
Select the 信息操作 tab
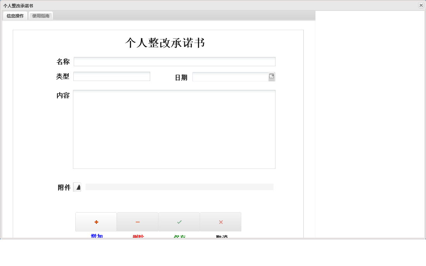tap(15, 15)
